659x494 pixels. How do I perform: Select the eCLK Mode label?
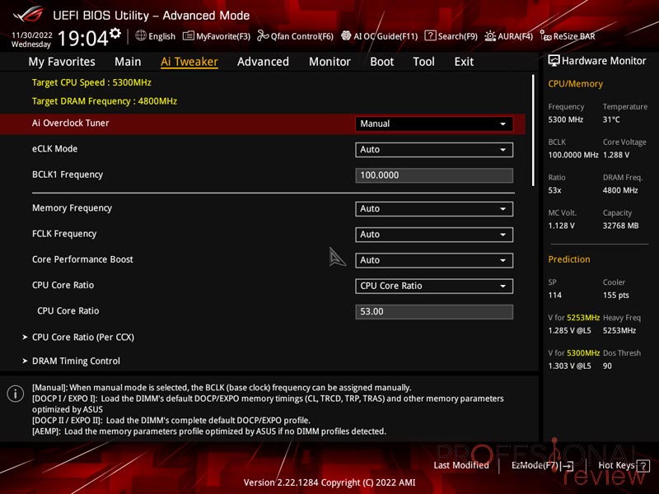[x=54, y=149]
